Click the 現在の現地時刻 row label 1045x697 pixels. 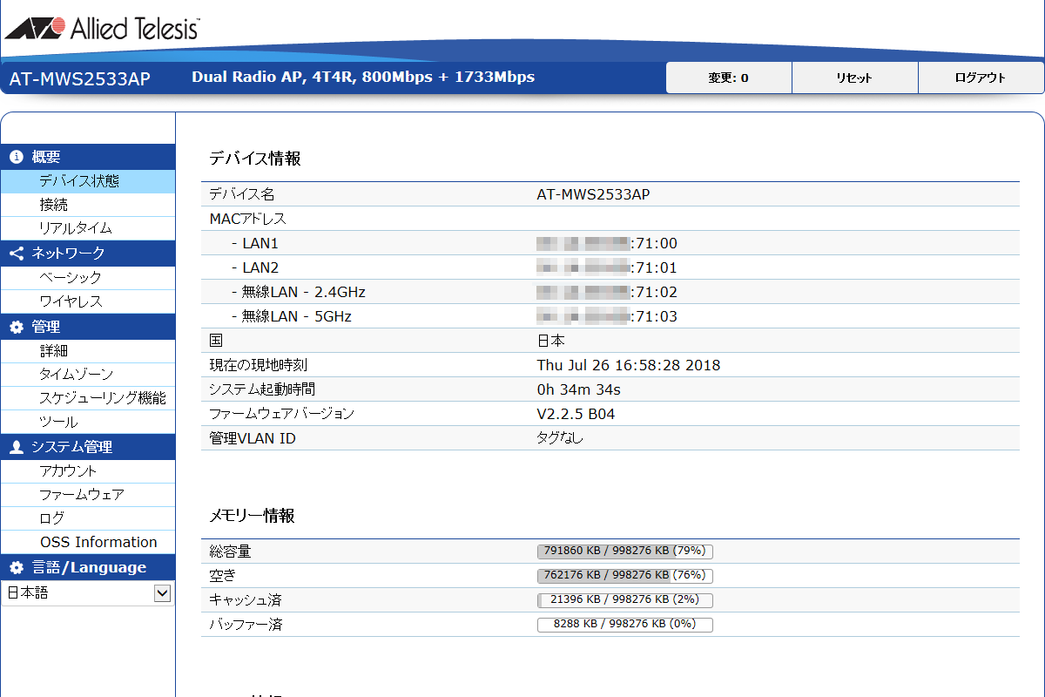[259, 365]
